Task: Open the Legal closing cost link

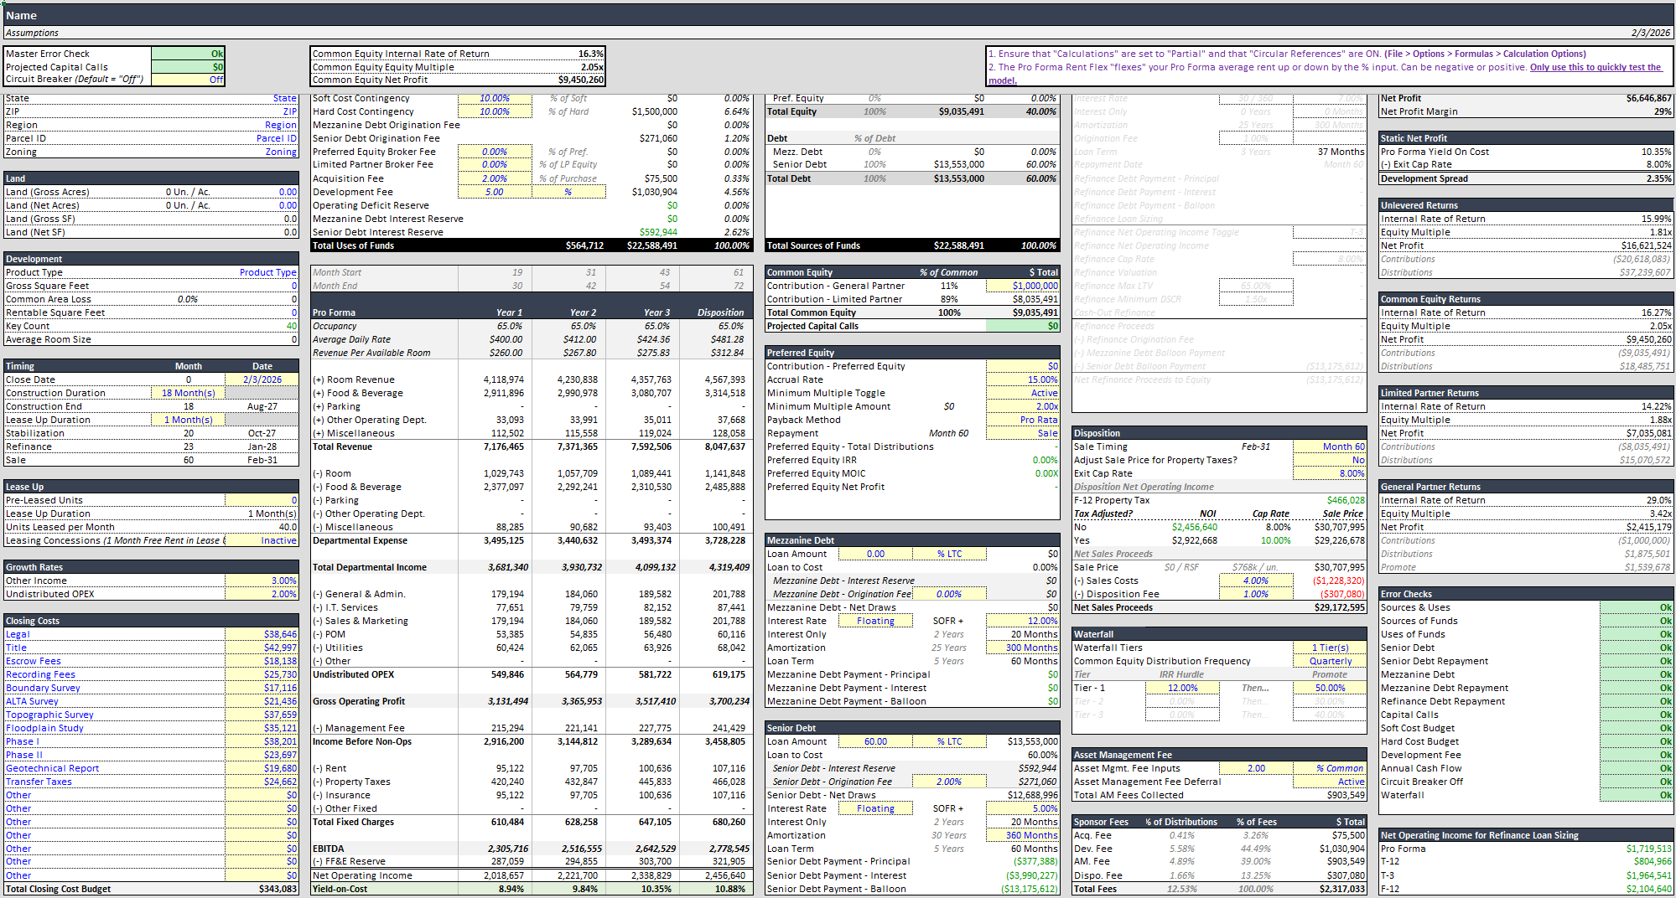Action: point(18,634)
